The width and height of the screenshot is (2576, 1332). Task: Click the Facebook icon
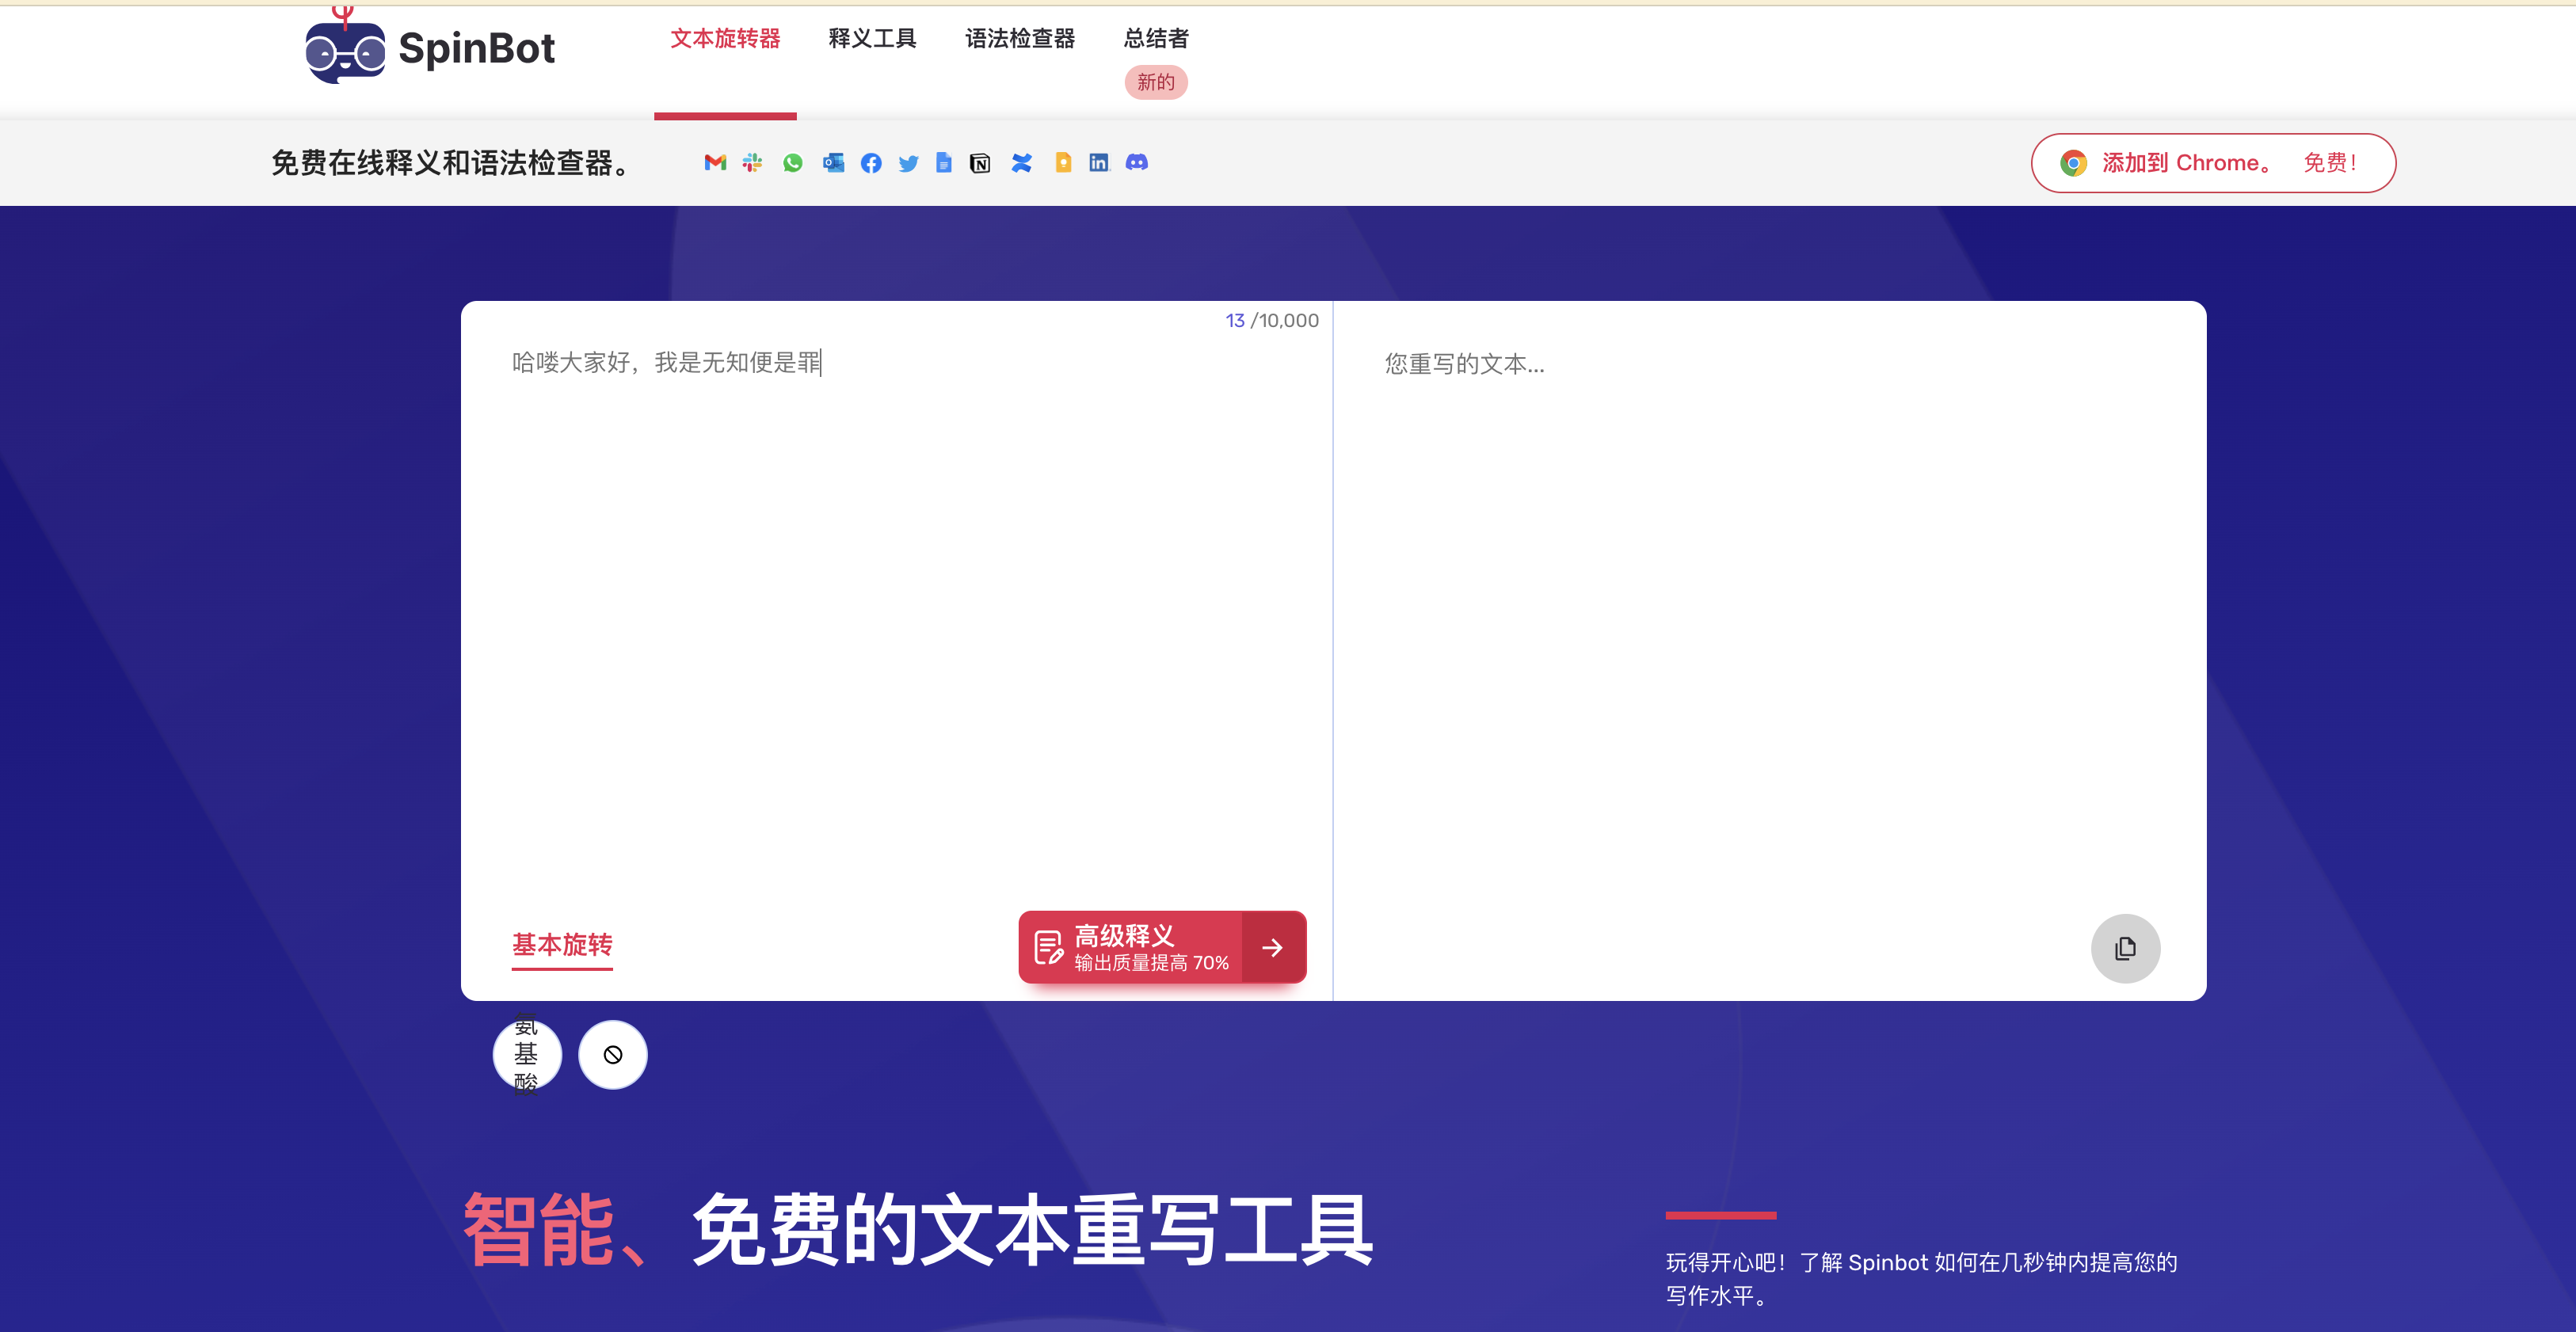(871, 162)
